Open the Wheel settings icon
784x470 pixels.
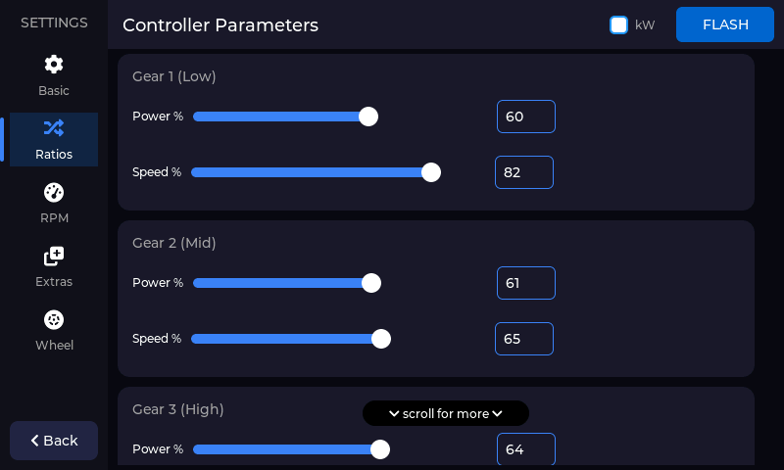(x=54, y=320)
